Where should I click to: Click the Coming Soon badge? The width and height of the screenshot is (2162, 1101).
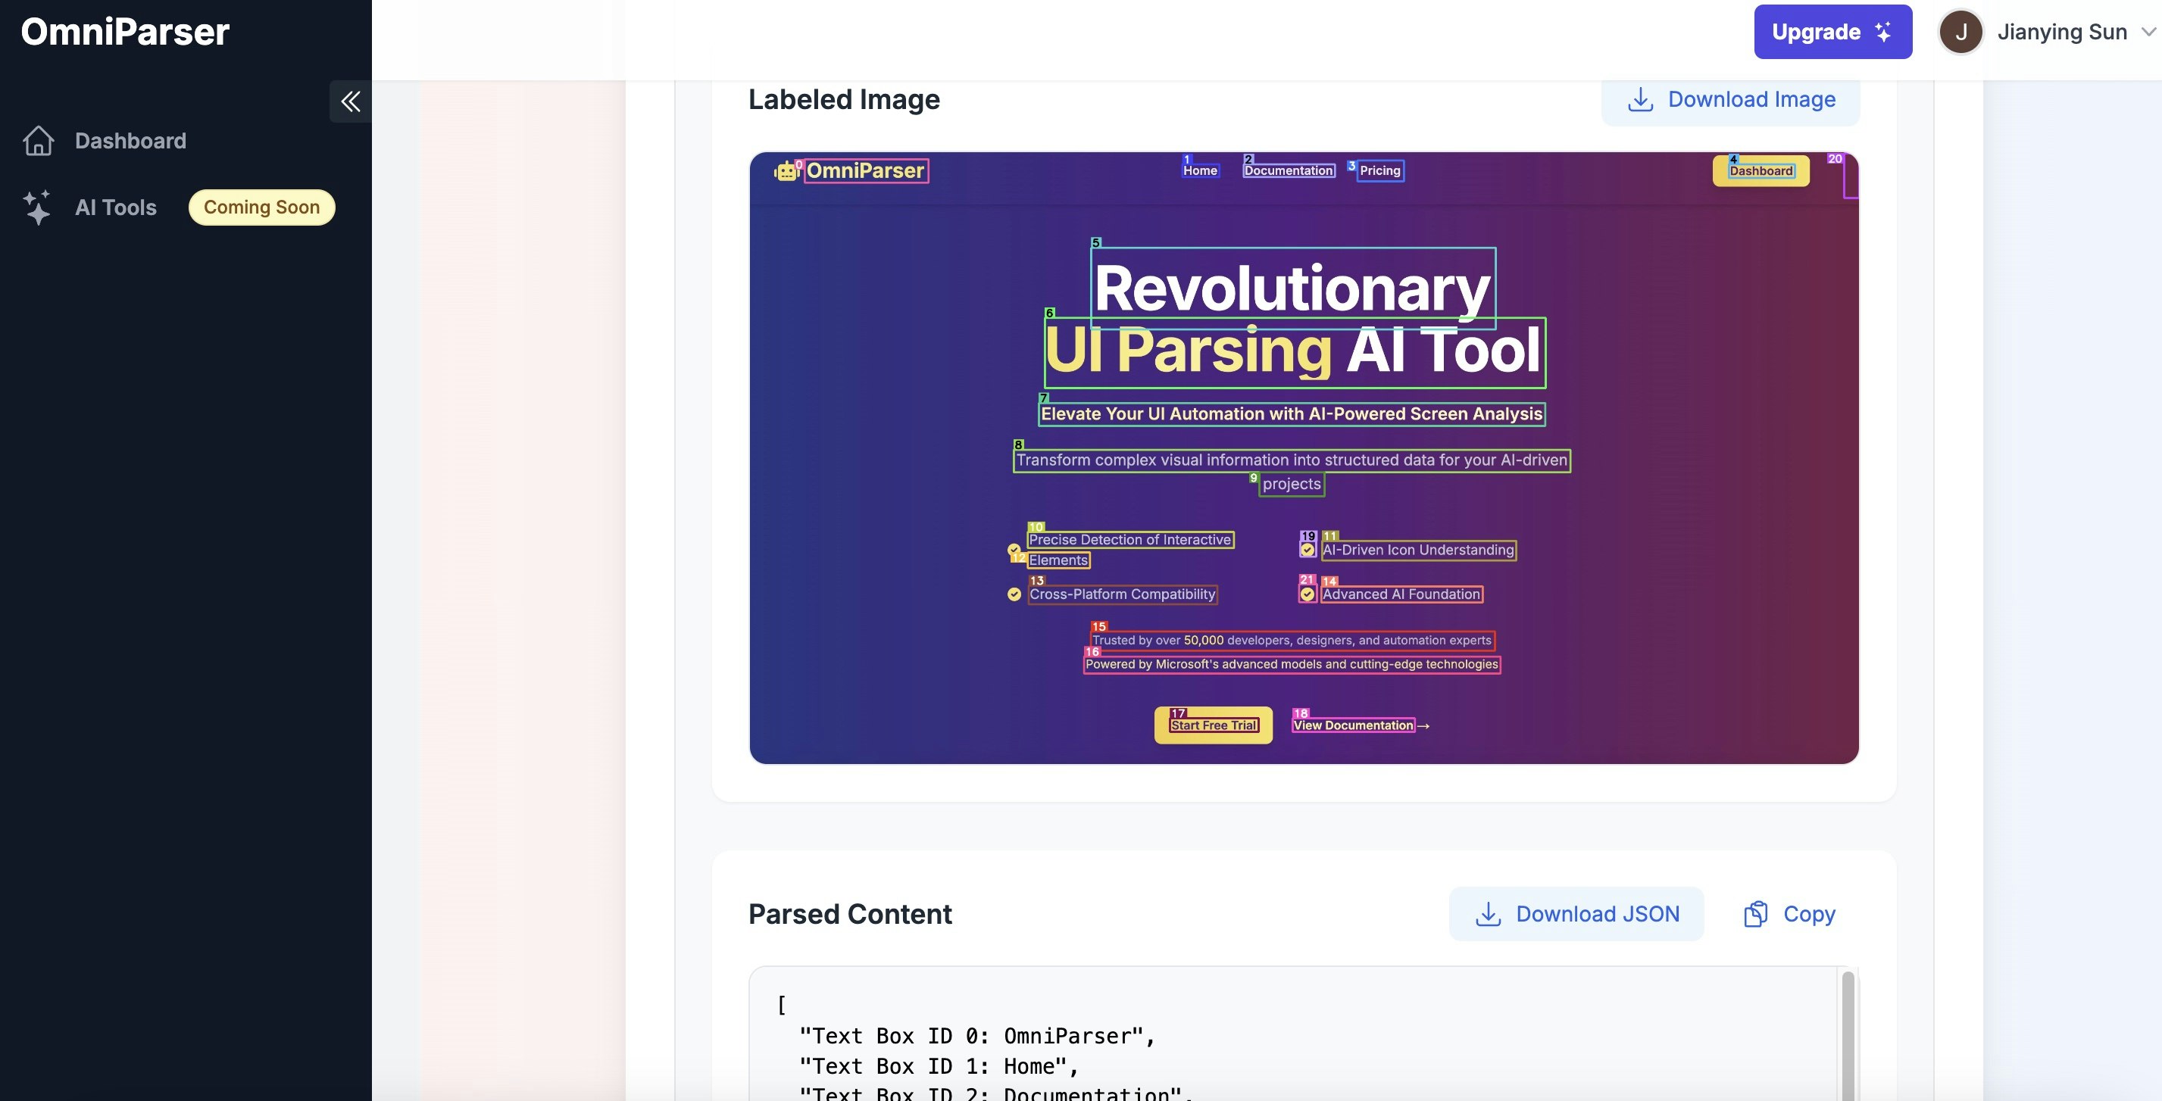tap(262, 207)
